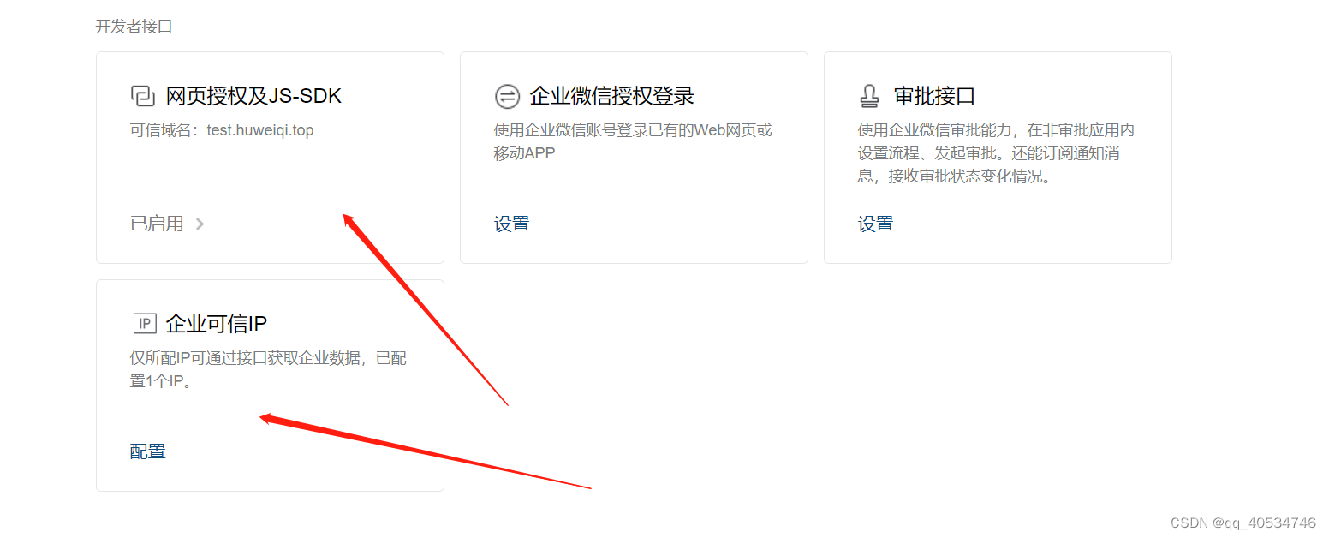
Task: Select the 网页授权及JS-SDK card title
Action: 253,96
